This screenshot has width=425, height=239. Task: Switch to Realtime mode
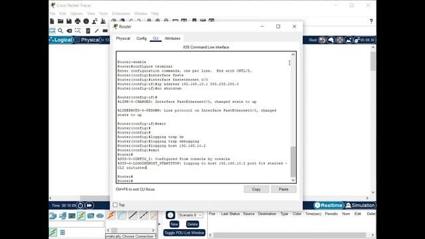click(329, 205)
